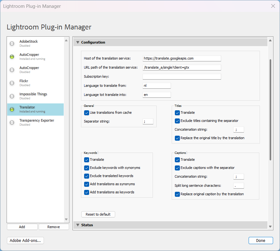Collapse the Configuration section
Screen dimensions: 280x251
pos(78,42)
